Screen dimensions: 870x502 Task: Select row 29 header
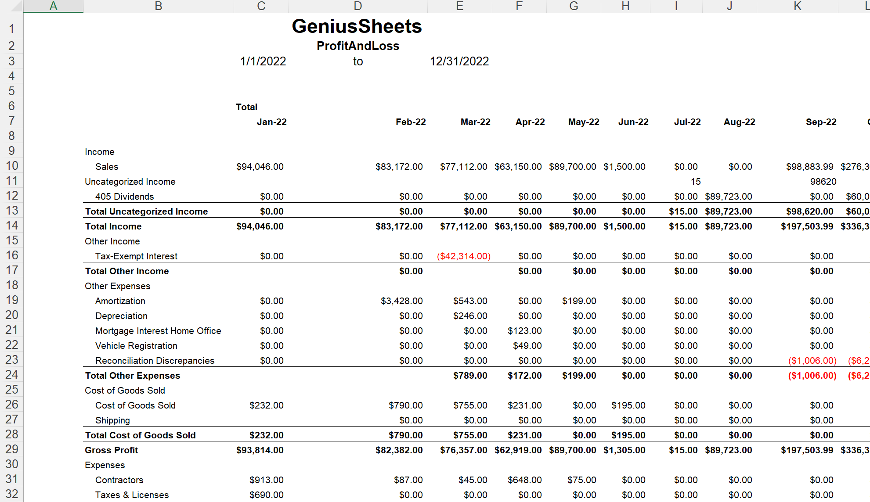[12, 449]
